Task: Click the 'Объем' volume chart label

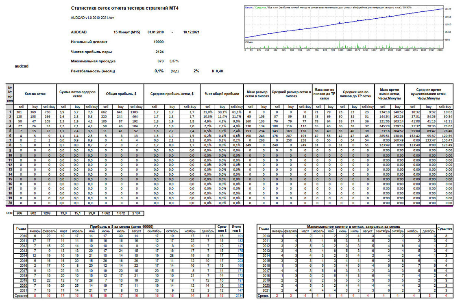Action: point(249,42)
